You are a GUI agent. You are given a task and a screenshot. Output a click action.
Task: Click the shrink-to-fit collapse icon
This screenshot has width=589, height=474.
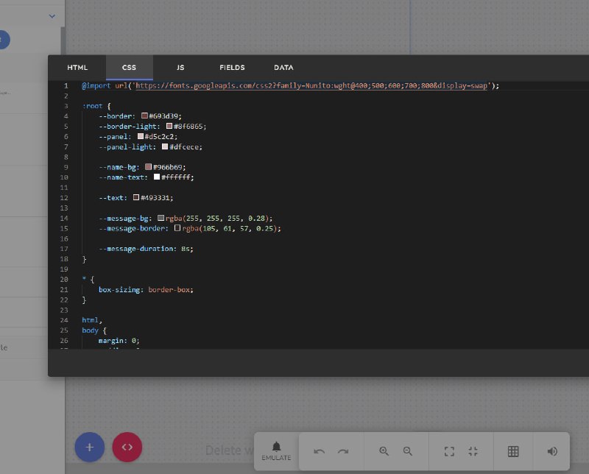pos(473,451)
